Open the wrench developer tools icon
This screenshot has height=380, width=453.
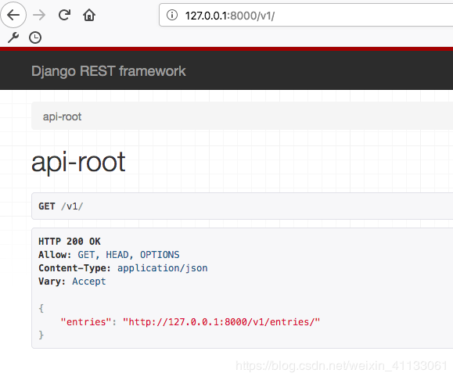click(13, 38)
